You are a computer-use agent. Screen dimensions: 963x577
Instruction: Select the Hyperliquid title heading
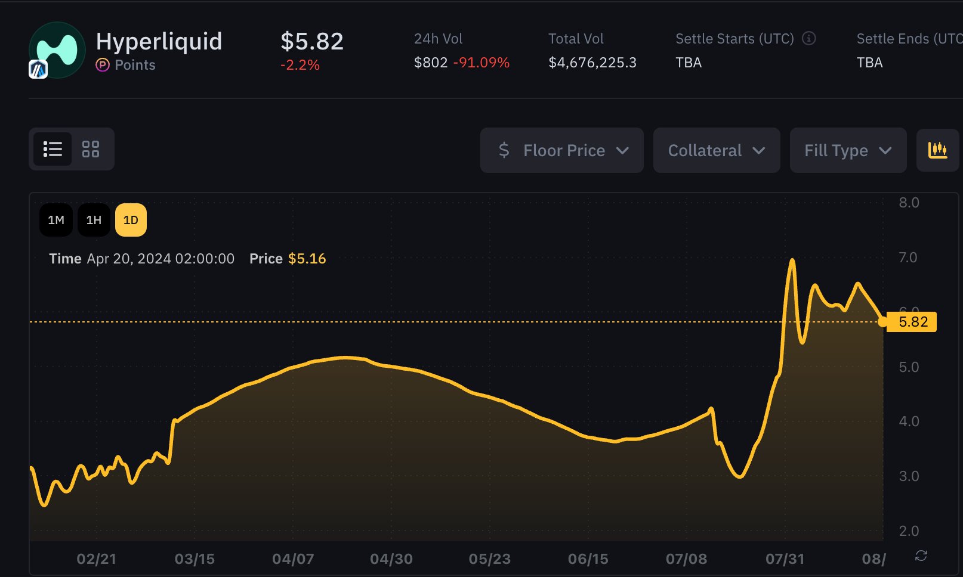coord(159,42)
